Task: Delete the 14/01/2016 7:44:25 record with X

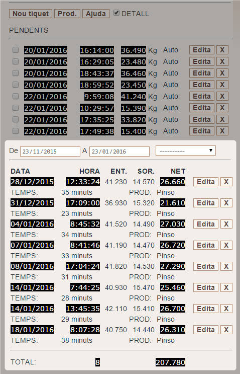Action: tap(226, 287)
